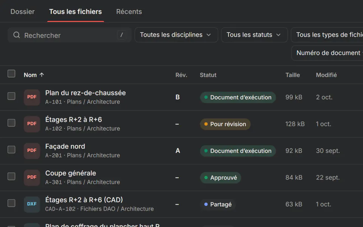Switch to the Dossier tab

[22, 12]
